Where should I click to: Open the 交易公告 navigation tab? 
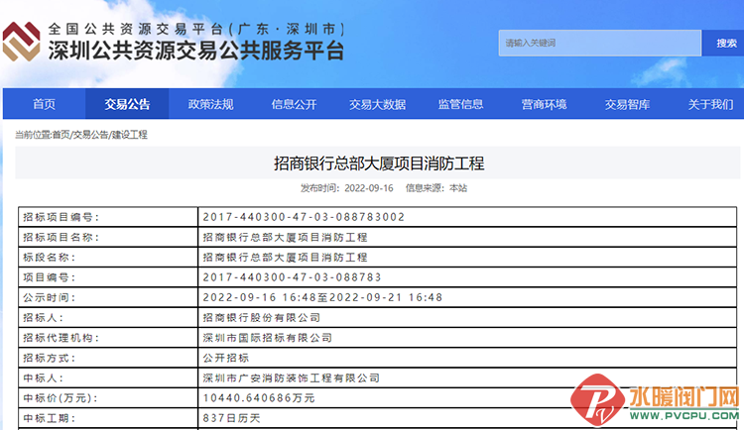[127, 104]
